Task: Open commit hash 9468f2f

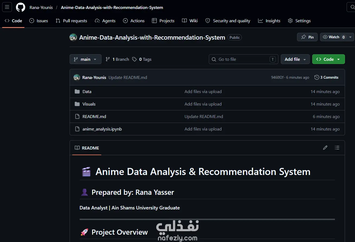Action: tap(277, 77)
